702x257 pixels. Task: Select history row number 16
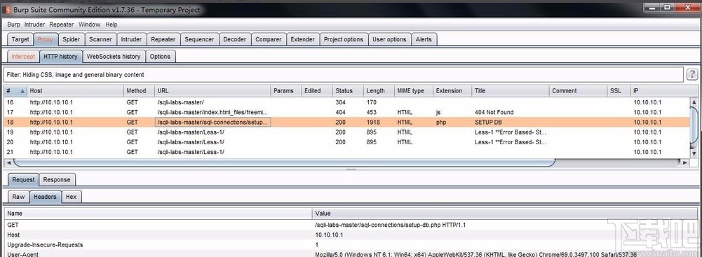(x=347, y=102)
